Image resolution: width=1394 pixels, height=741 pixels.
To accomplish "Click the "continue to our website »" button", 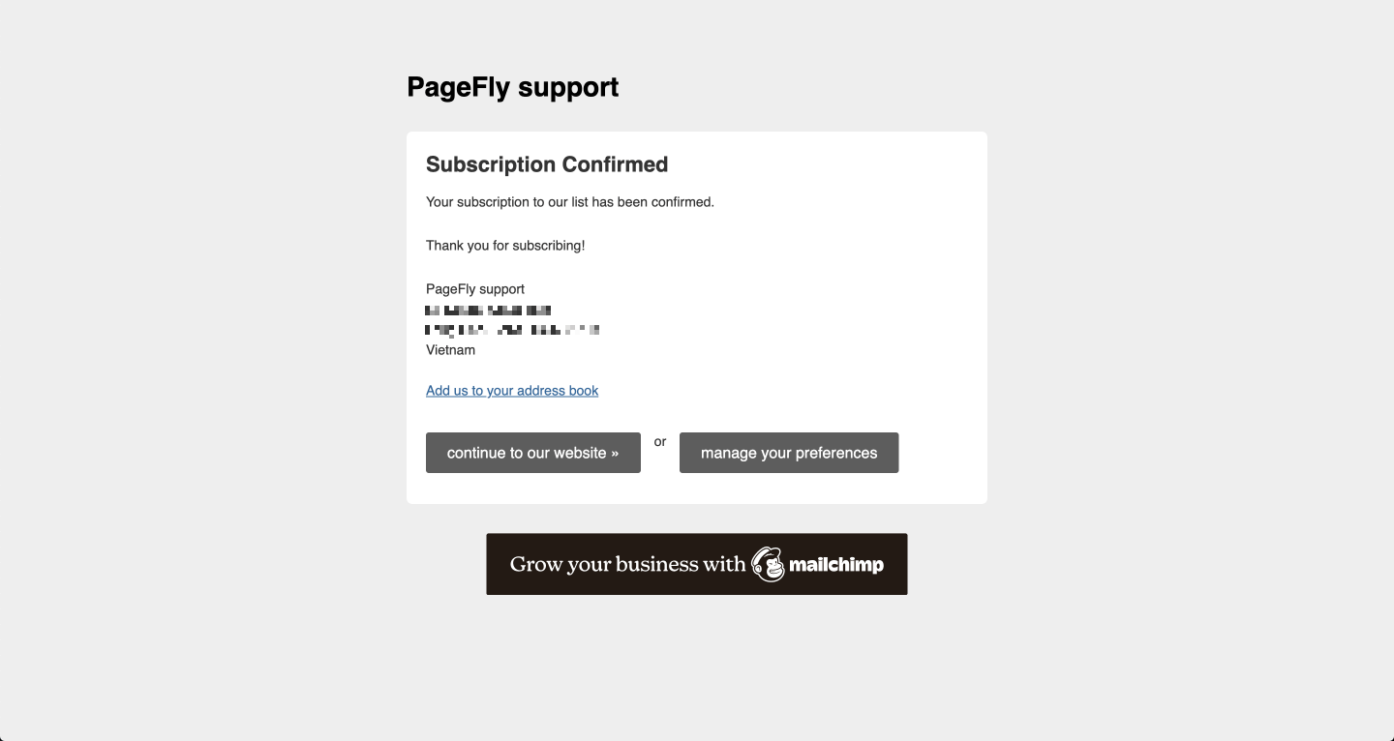I will (533, 453).
